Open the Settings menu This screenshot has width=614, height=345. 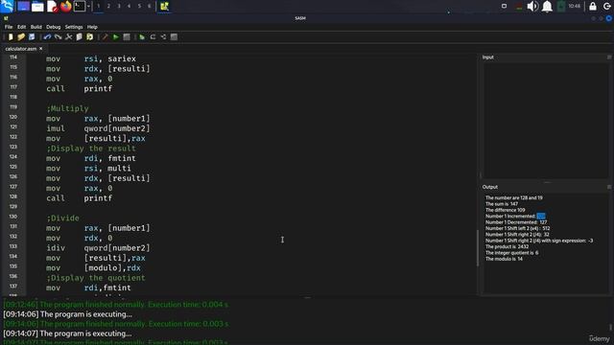pos(74,27)
